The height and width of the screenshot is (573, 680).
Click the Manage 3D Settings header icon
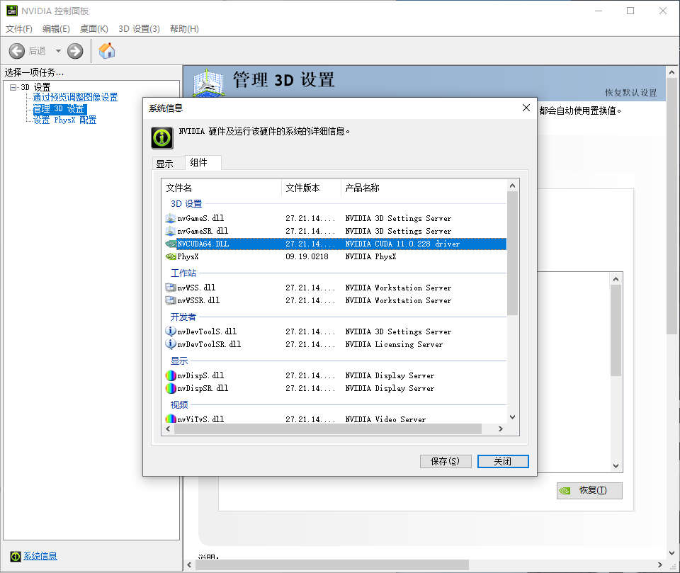(208, 82)
